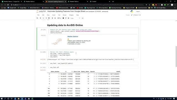The width and height of the screenshot is (177, 100).
Task: Bookmark this page with star icon
Action: tap(149, 5)
